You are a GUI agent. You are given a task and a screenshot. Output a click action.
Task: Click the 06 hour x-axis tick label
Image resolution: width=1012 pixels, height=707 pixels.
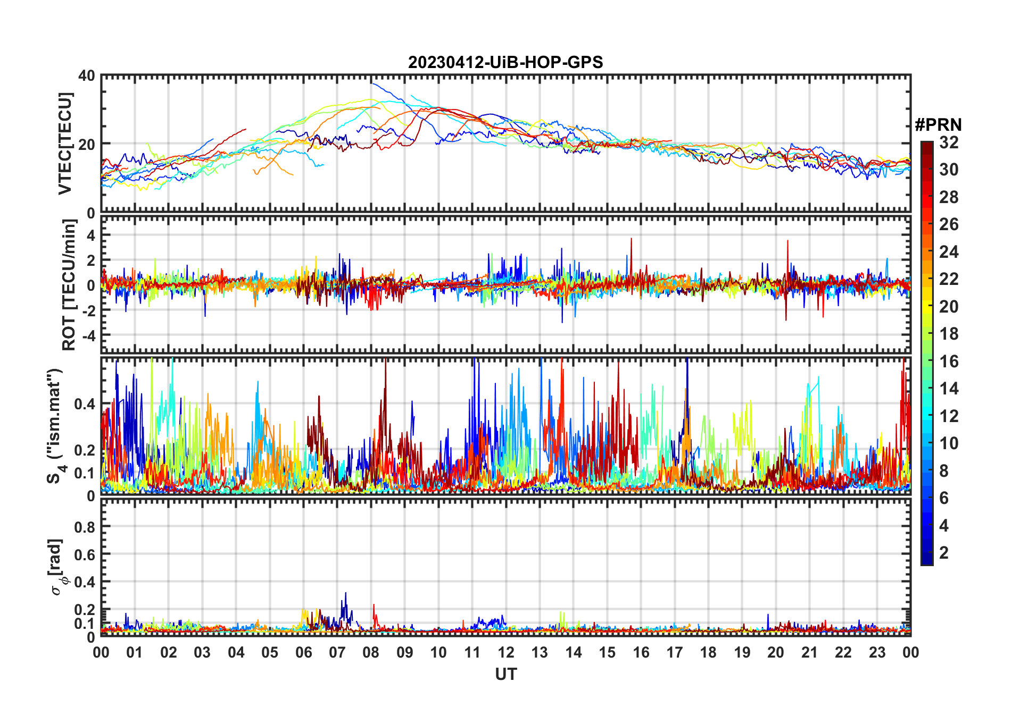coord(303,652)
